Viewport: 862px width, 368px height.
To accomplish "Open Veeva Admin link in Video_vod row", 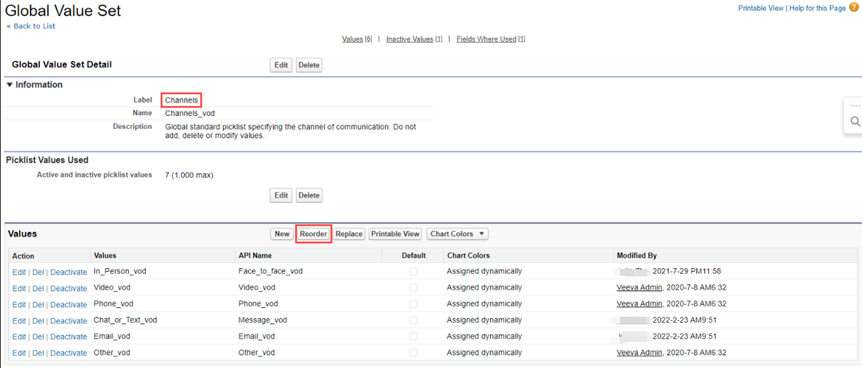I will 639,288.
